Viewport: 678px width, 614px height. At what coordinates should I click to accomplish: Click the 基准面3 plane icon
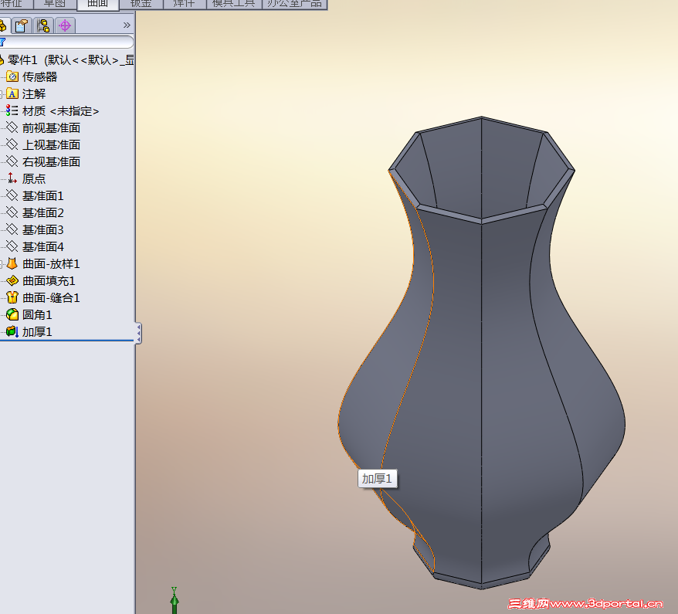pyautogui.click(x=12, y=229)
